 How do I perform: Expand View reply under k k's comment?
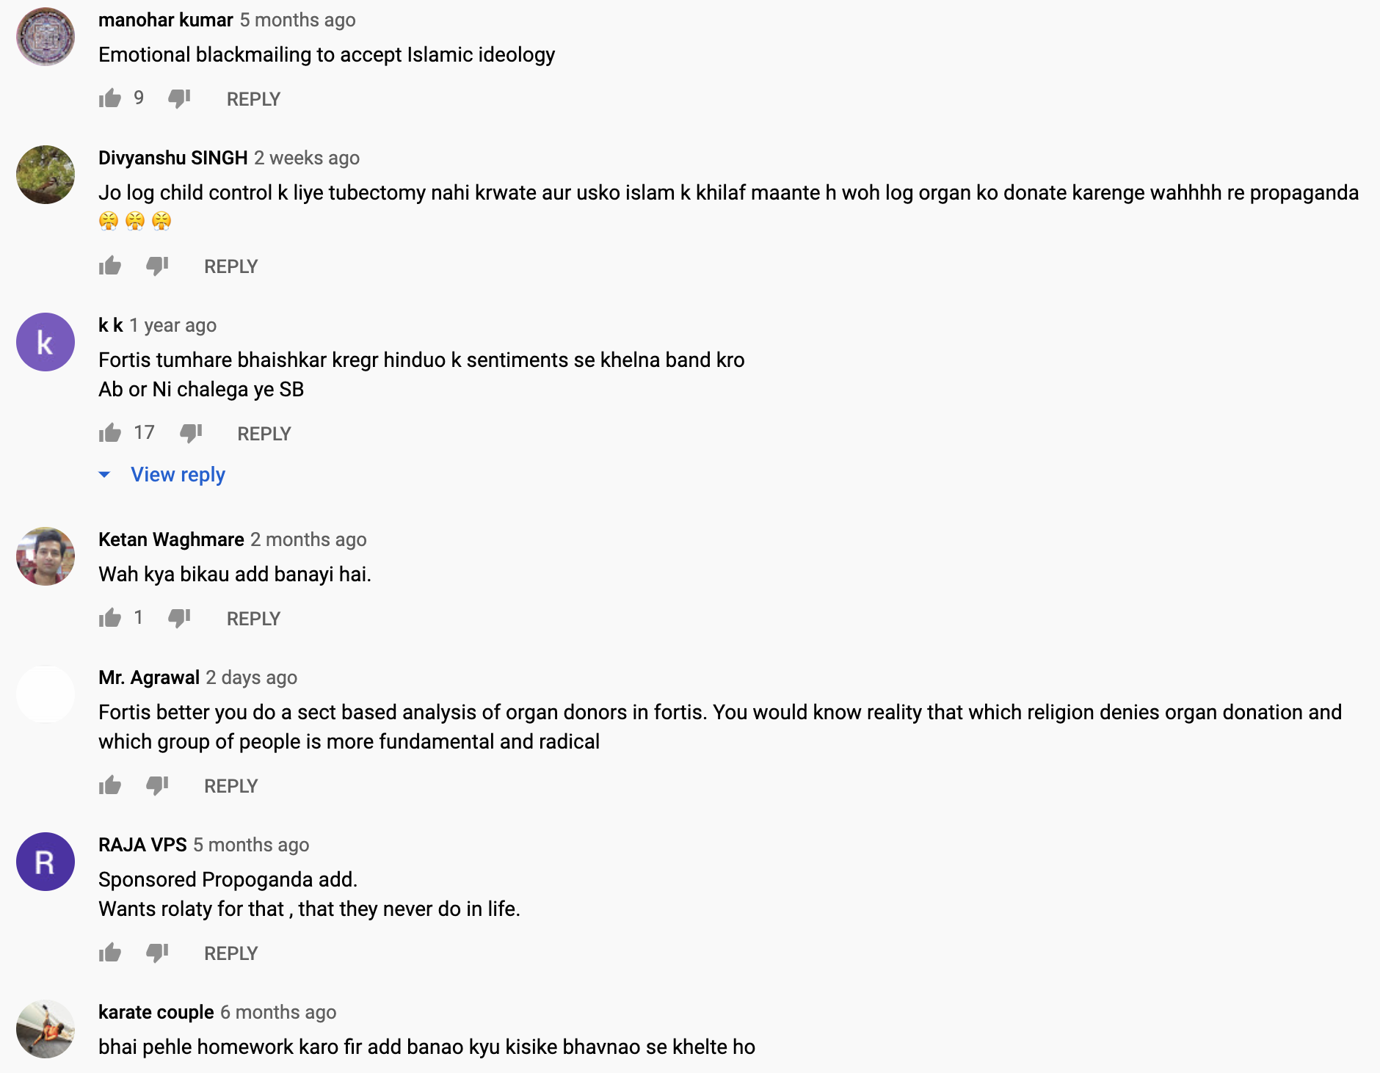click(x=177, y=475)
